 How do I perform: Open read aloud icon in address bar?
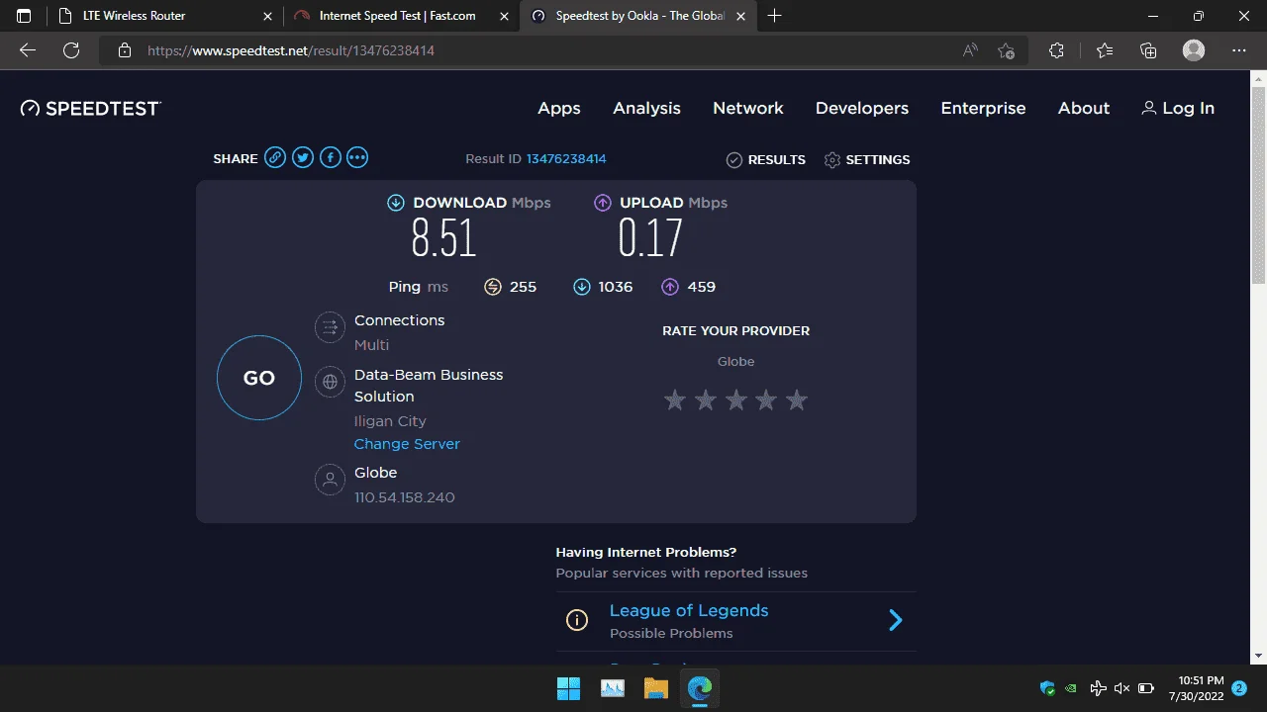click(971, 50)
